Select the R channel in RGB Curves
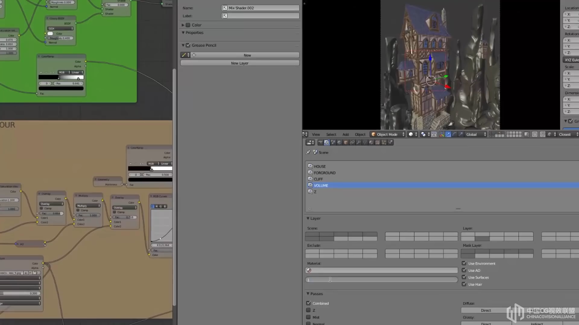This screenshot has height=325, width=579. 157,206
